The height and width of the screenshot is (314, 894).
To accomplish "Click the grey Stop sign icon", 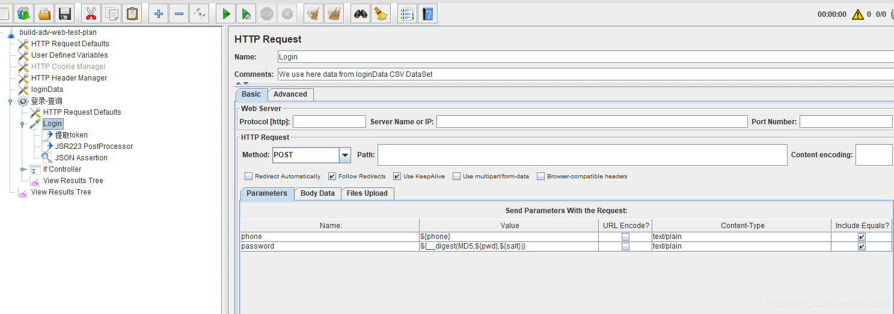I will click(266, 13).
